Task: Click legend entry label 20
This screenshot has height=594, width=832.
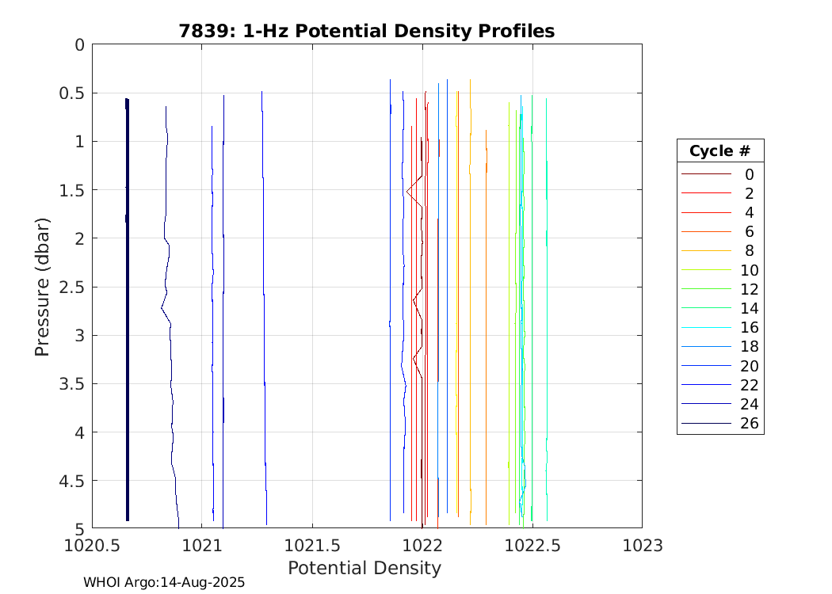Action: 749,366
